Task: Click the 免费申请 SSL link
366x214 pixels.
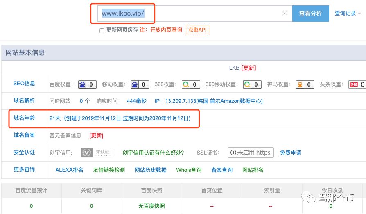Action: pos(291,153)
